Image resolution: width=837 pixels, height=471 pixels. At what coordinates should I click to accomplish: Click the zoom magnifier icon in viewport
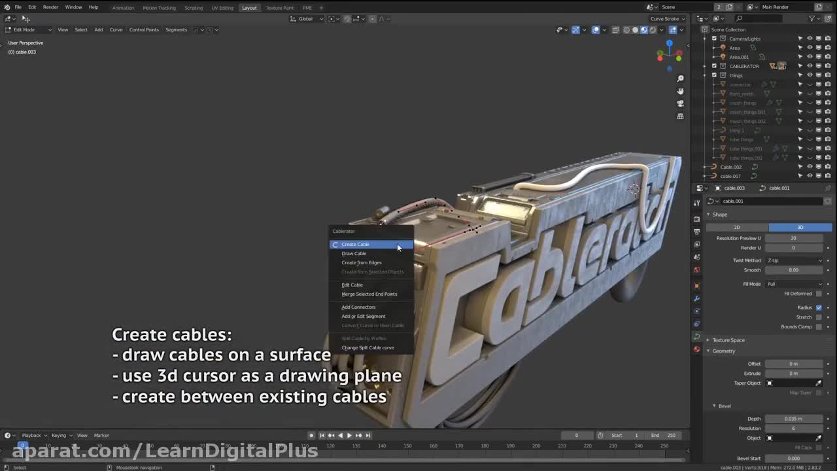point(680,78)
